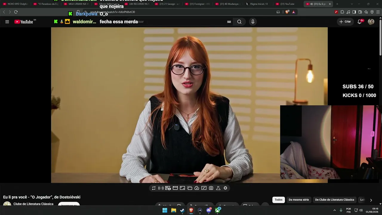
Task: Open the tab search chevron dropdown
Action: [352, 4]
